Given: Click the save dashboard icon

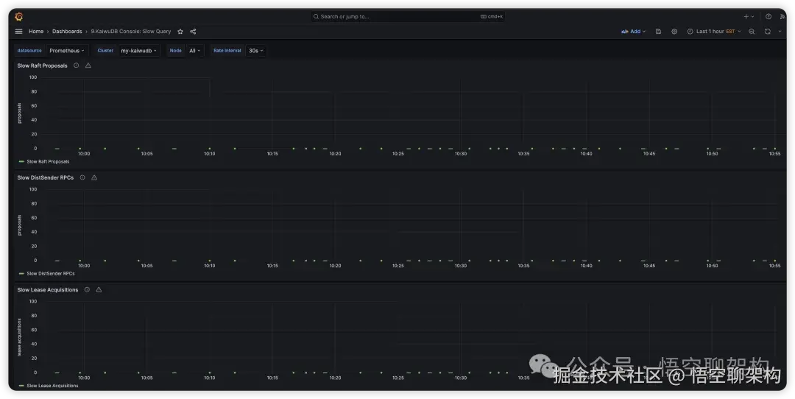Looking at the screenshot, I should coord(658,32).
